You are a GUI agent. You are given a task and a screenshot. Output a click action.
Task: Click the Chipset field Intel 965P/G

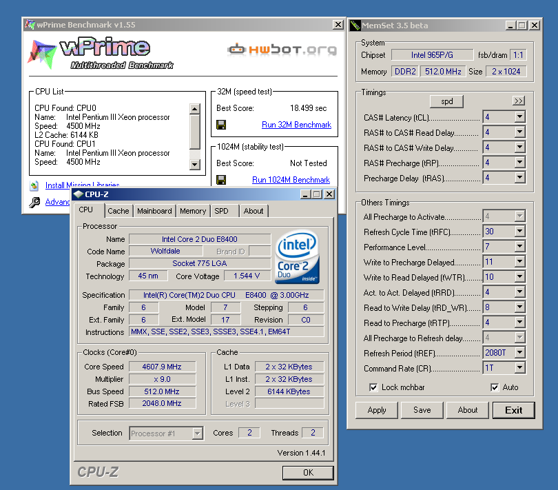[432, 55]
